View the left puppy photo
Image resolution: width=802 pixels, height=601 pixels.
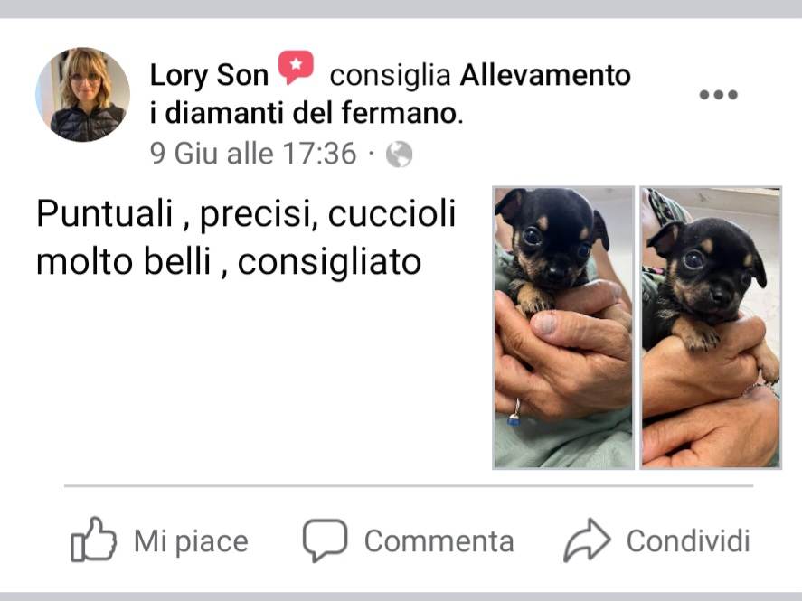[x=563, y=327]
